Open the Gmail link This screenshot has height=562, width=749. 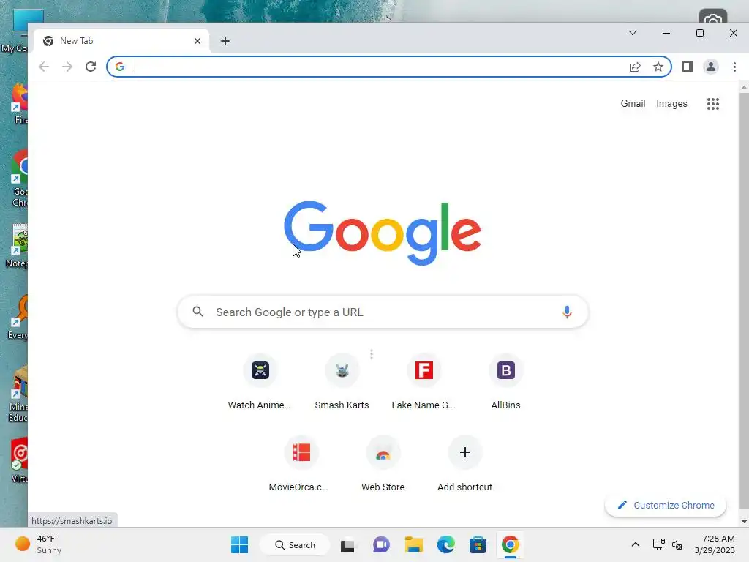633,104
